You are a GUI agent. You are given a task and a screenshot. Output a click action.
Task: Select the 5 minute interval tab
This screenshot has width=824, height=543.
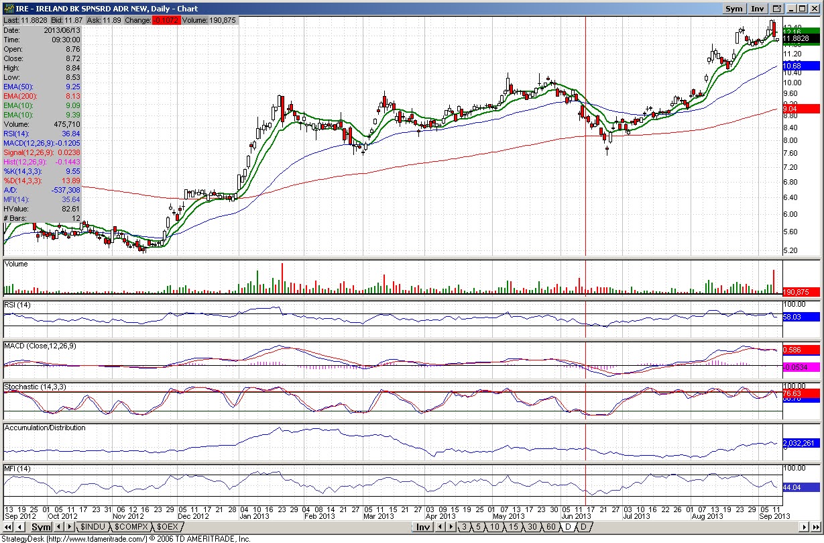(479, 528)
